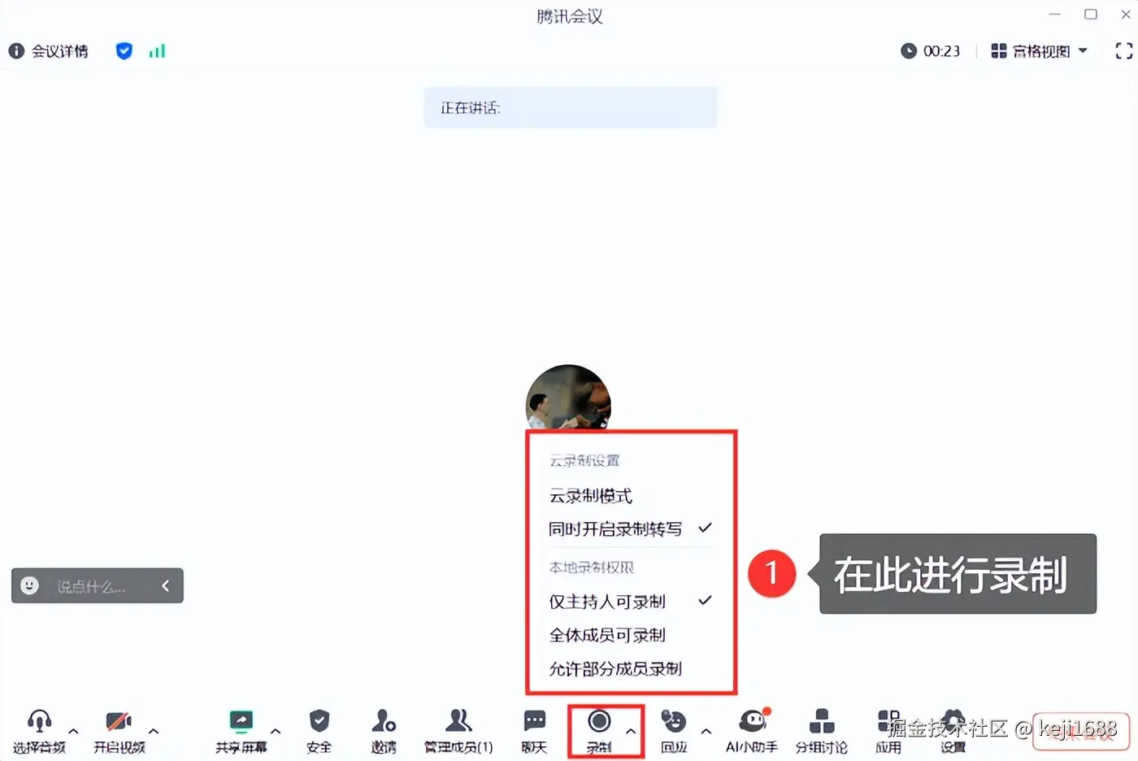Enter fullscreen with the corner brackets icon
The height and width of the screenshot is (761, 1138).
coord(1123,51)
